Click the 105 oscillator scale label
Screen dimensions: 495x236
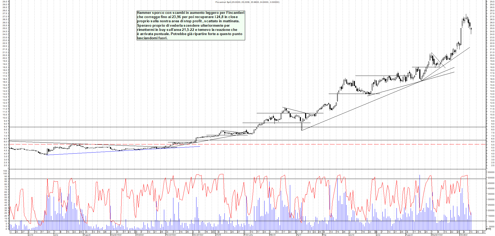(5, 171)
